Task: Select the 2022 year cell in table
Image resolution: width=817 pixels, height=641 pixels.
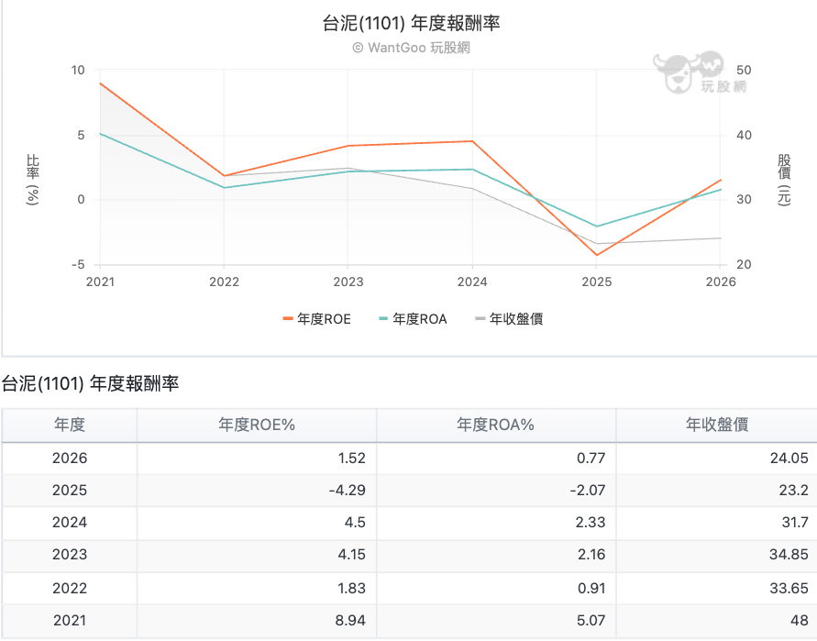Action: point(70,589)
